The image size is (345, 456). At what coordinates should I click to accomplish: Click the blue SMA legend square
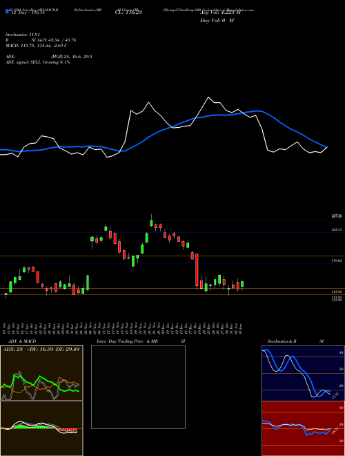7,11
